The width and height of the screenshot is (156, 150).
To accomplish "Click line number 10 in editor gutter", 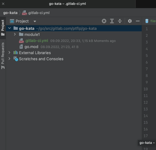I will tap(145, 89).
